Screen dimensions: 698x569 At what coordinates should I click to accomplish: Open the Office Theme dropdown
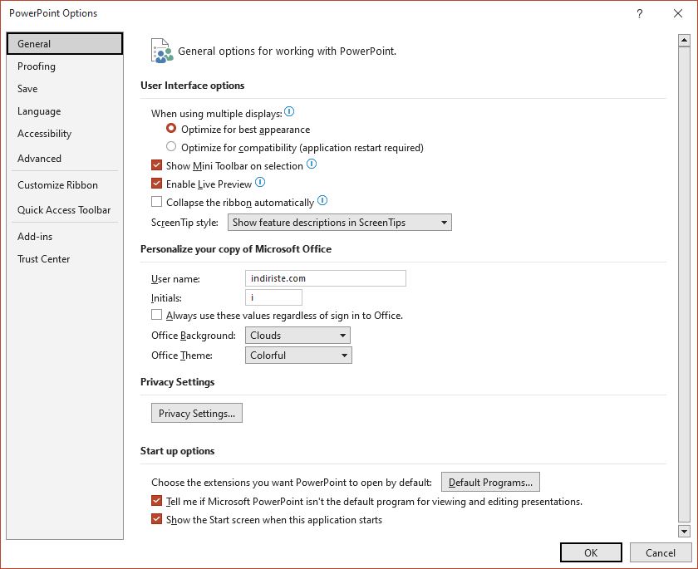tap(298, 356)
